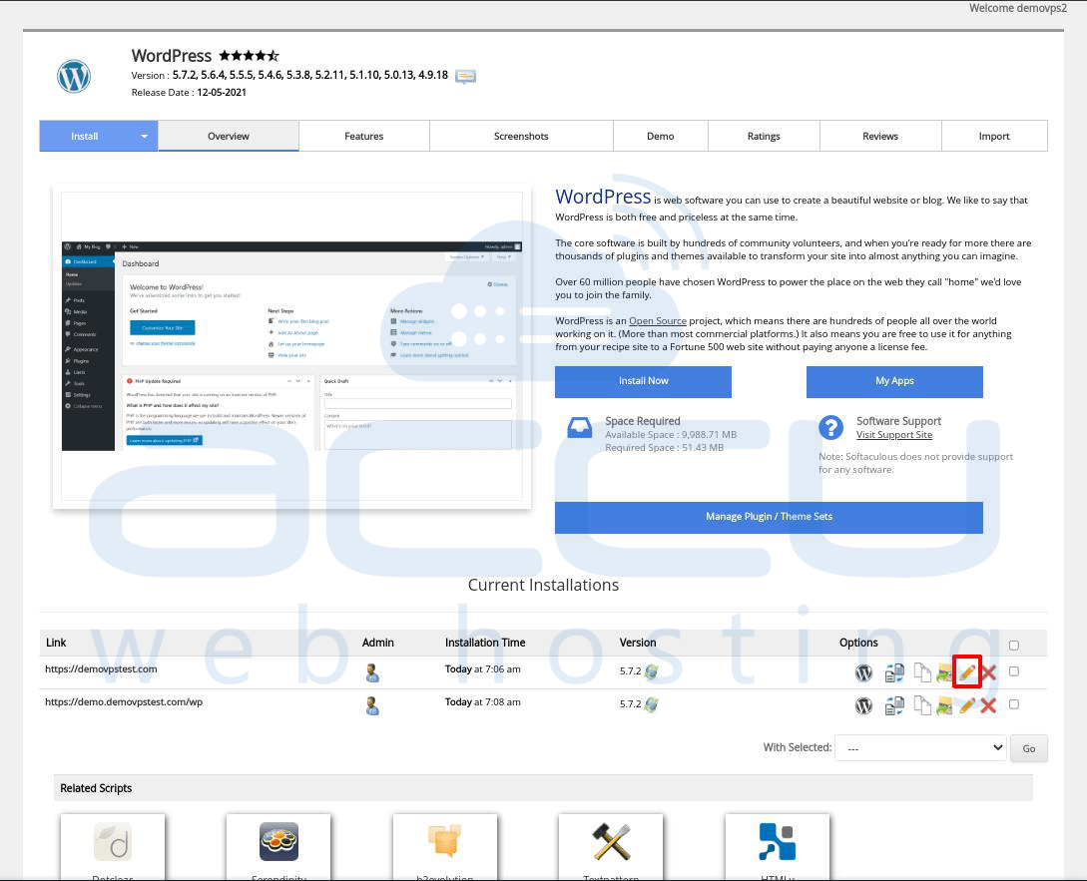Viewport: 1087px width, 881px height.
Task: Click admin user icon for demovpstest.com
Action: 372,672
